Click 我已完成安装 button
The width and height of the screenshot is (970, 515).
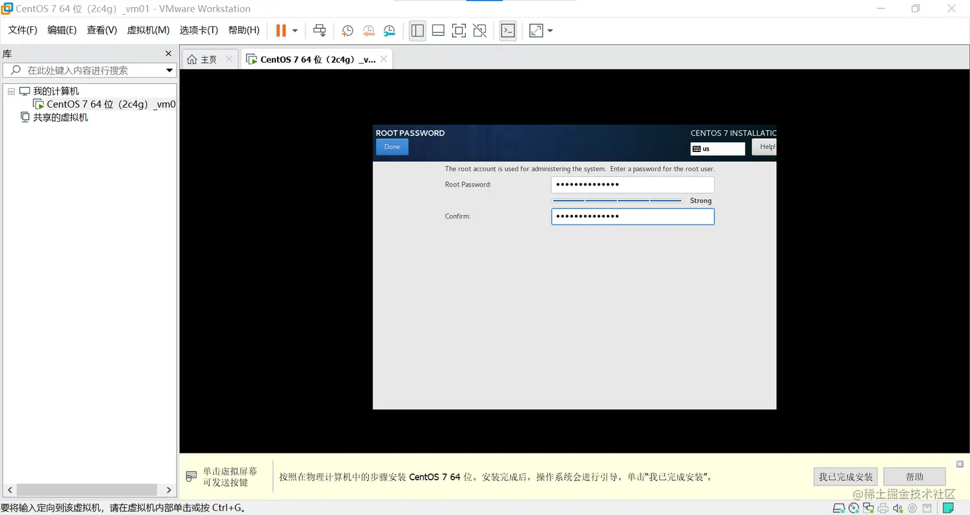pos(846,477)
